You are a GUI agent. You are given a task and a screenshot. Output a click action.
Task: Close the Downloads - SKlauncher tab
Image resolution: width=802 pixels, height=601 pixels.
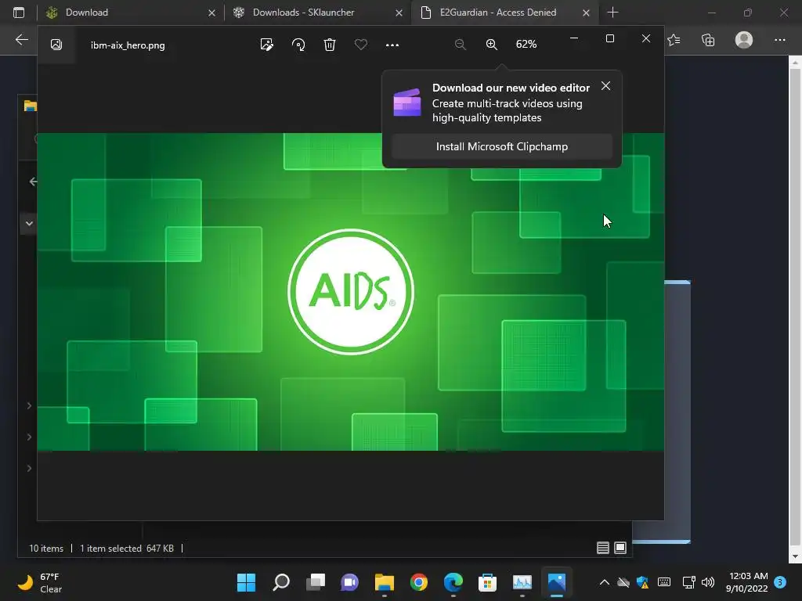pos(399,13)
